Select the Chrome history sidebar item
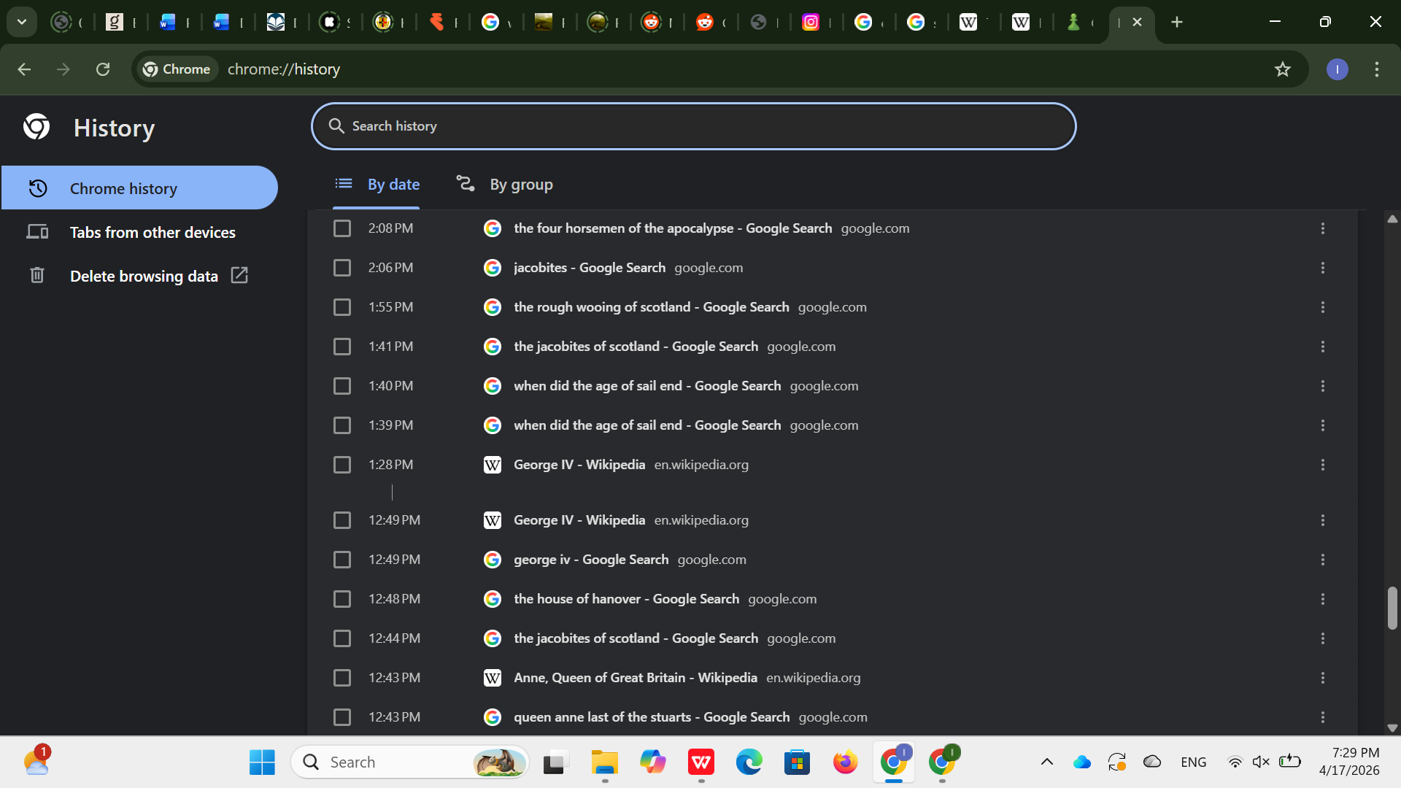Viewport: 1401px width, 788px height. (x=139, y=188)
